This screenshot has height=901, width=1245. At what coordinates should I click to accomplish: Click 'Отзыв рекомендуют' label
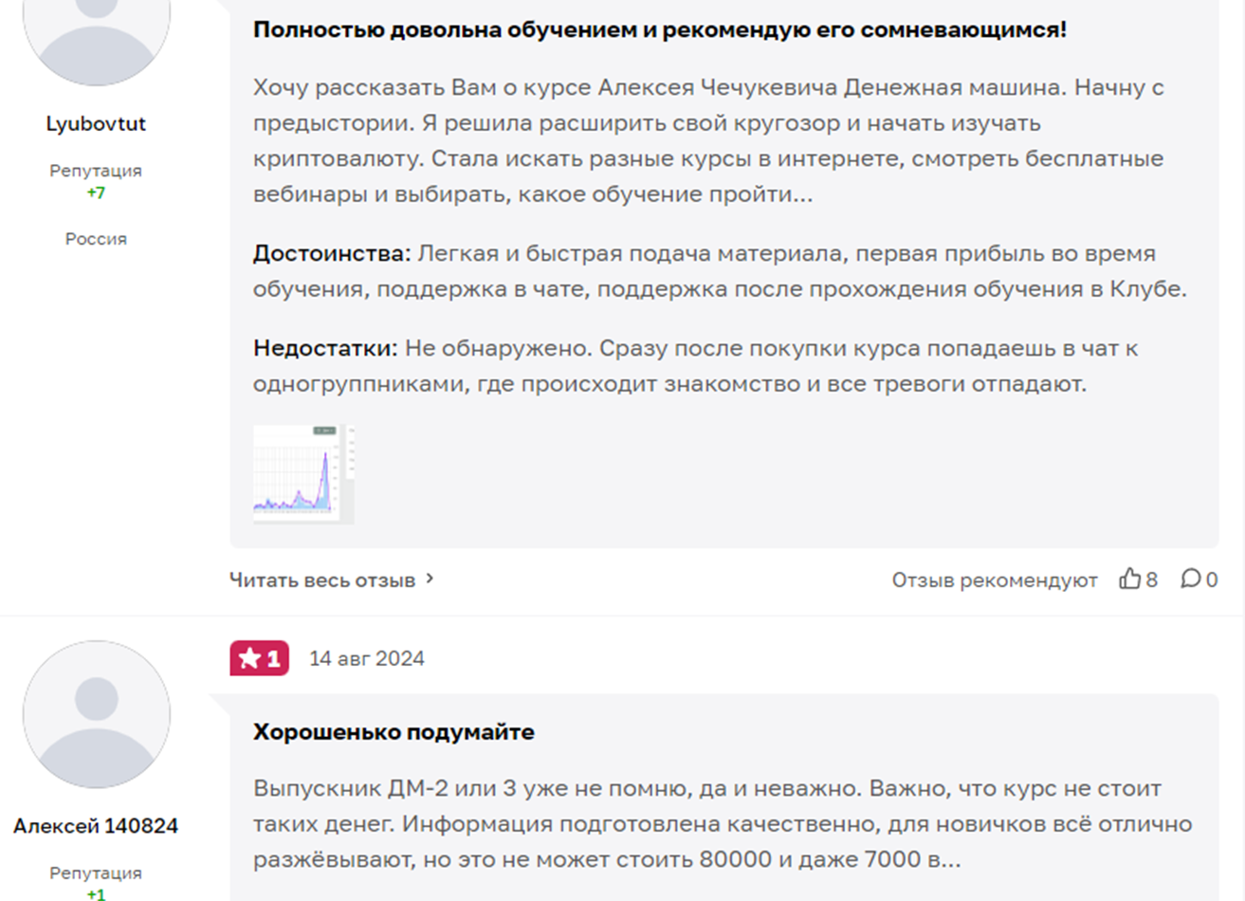(994, 579)
